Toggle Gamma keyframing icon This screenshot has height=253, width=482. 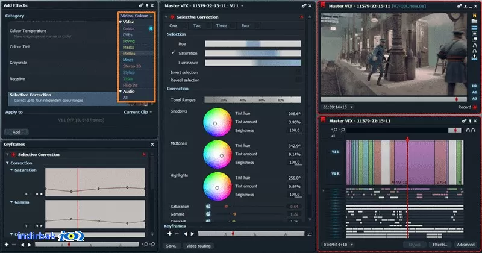(x=208, y=214)
